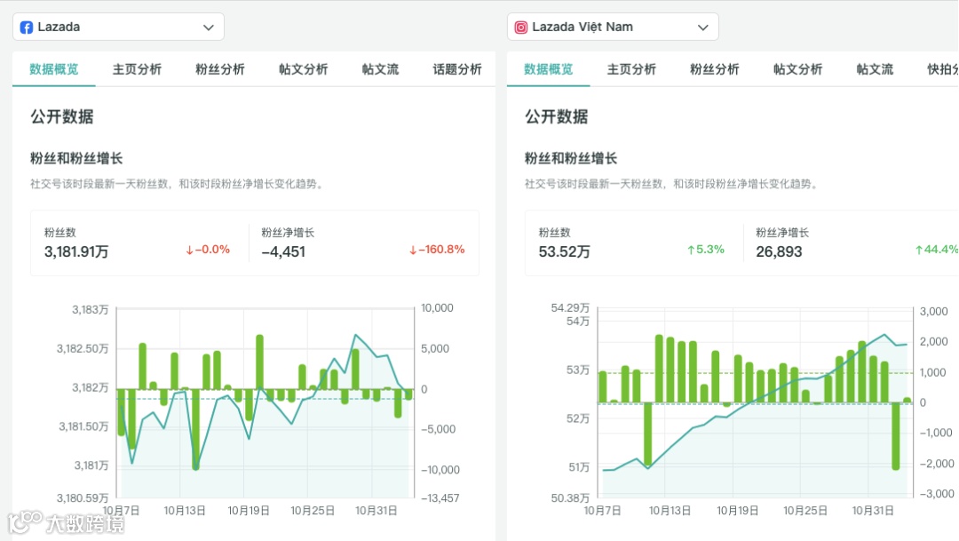Click 粉丝净增长 label in the Lazada card
959x541 pixels.
[288, 233]
